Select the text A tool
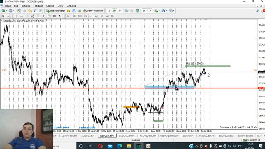 (x=43, y=16)
